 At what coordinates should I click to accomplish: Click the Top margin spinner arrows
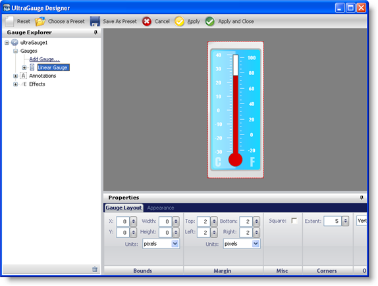214,221
